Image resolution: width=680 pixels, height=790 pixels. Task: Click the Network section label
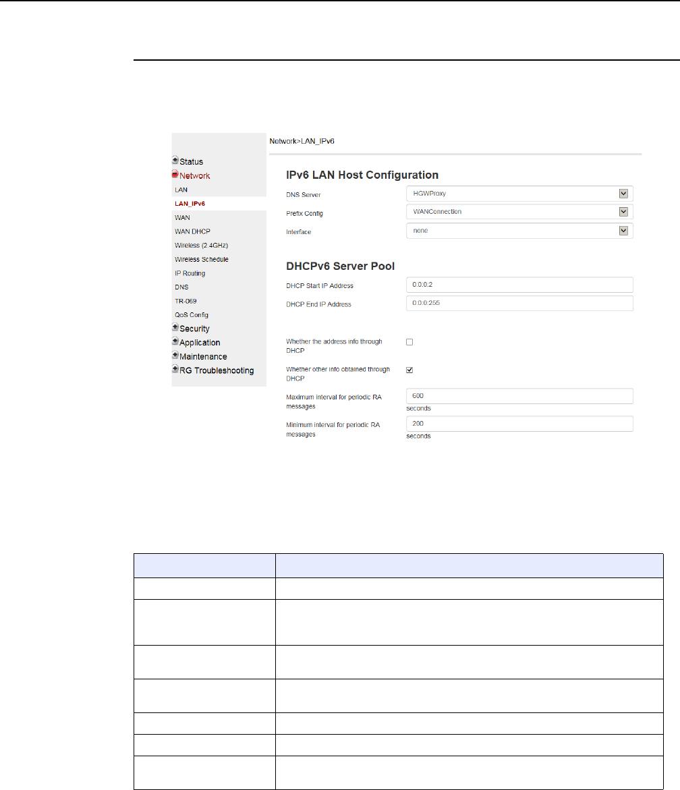[x=194, y=176]
